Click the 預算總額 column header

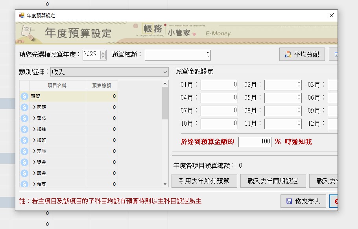101,86
